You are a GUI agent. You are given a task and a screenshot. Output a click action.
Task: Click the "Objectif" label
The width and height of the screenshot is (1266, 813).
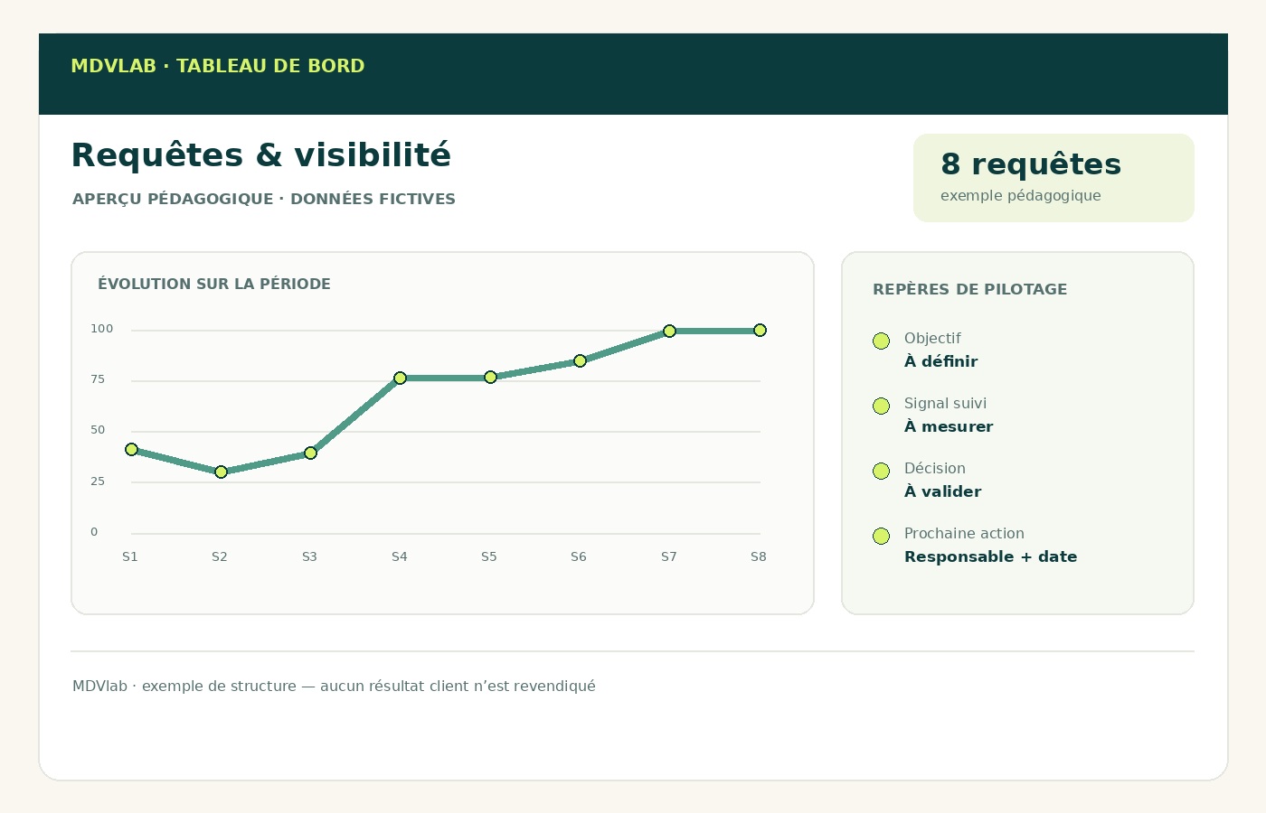pos(932,338)
